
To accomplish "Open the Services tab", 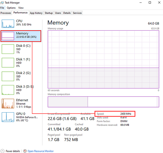I will tap(77, 13).
